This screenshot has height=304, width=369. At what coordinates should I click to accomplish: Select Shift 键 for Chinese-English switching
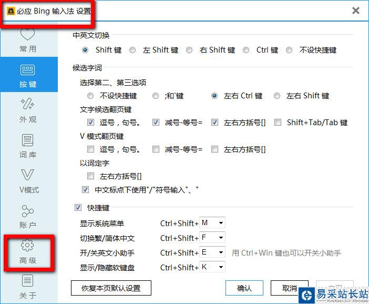[85, 50]
